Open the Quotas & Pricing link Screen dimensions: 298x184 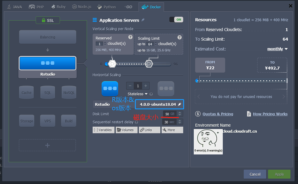tap(218, 114)
